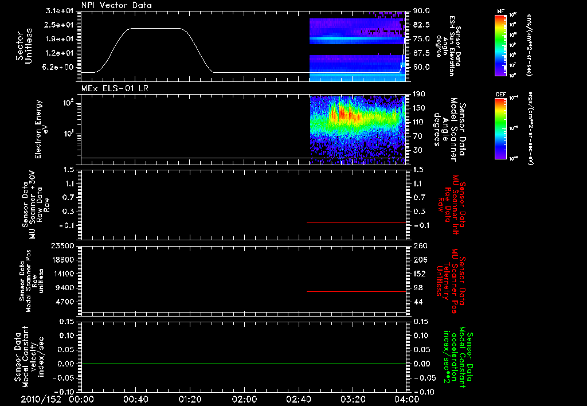Click the "3.1e+01" sector tick value
Image resolution: width=587 pixels, height=406 pixels.
pos(60,11)
